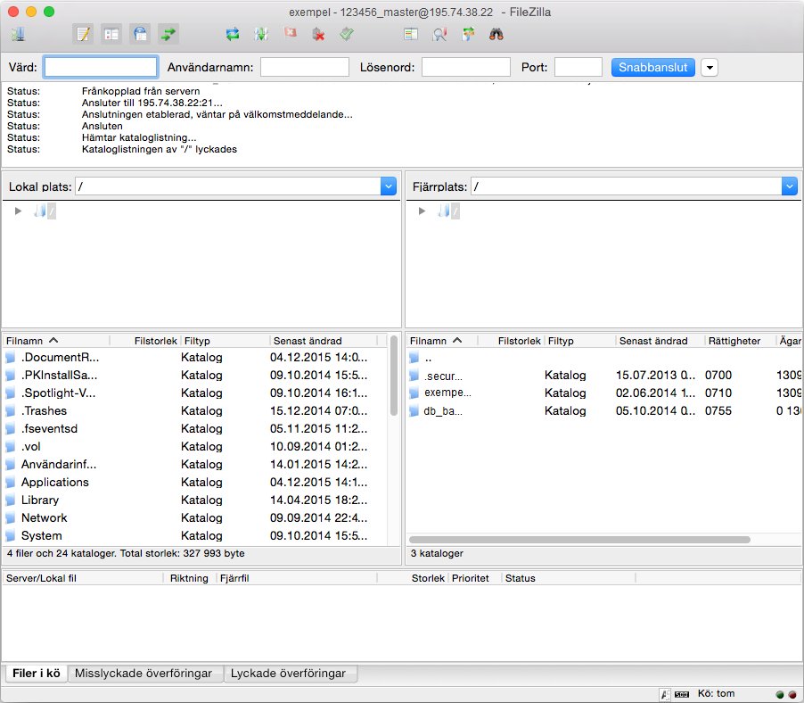Select the remote .secur... folder
Viewport: 804px width, 703px height.
604,376
